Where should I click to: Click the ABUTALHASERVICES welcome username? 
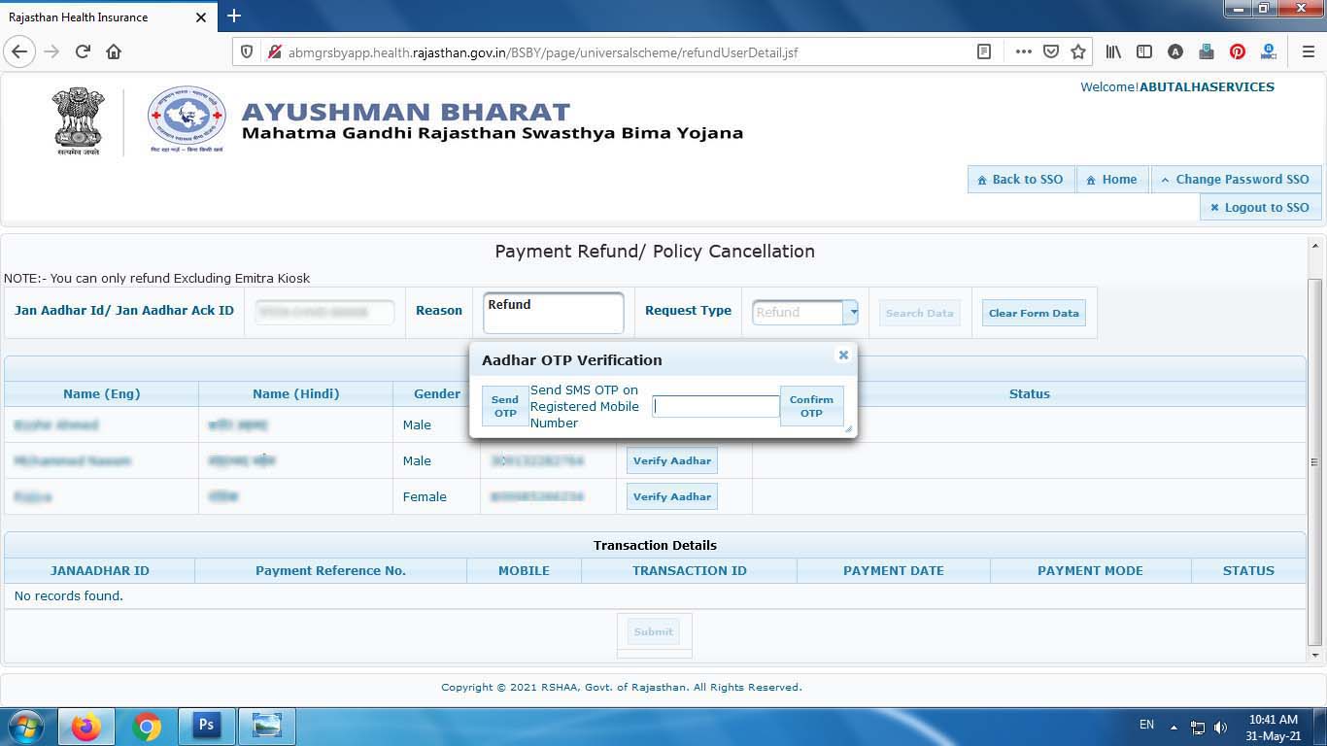tap(1207, 86)
